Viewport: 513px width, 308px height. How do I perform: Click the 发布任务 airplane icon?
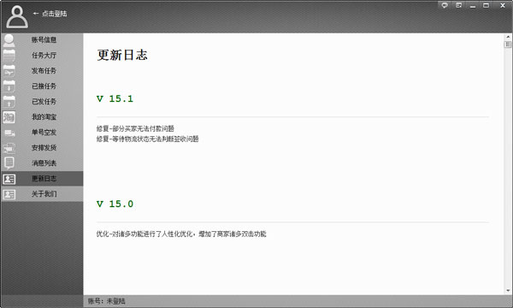point(9,71)
